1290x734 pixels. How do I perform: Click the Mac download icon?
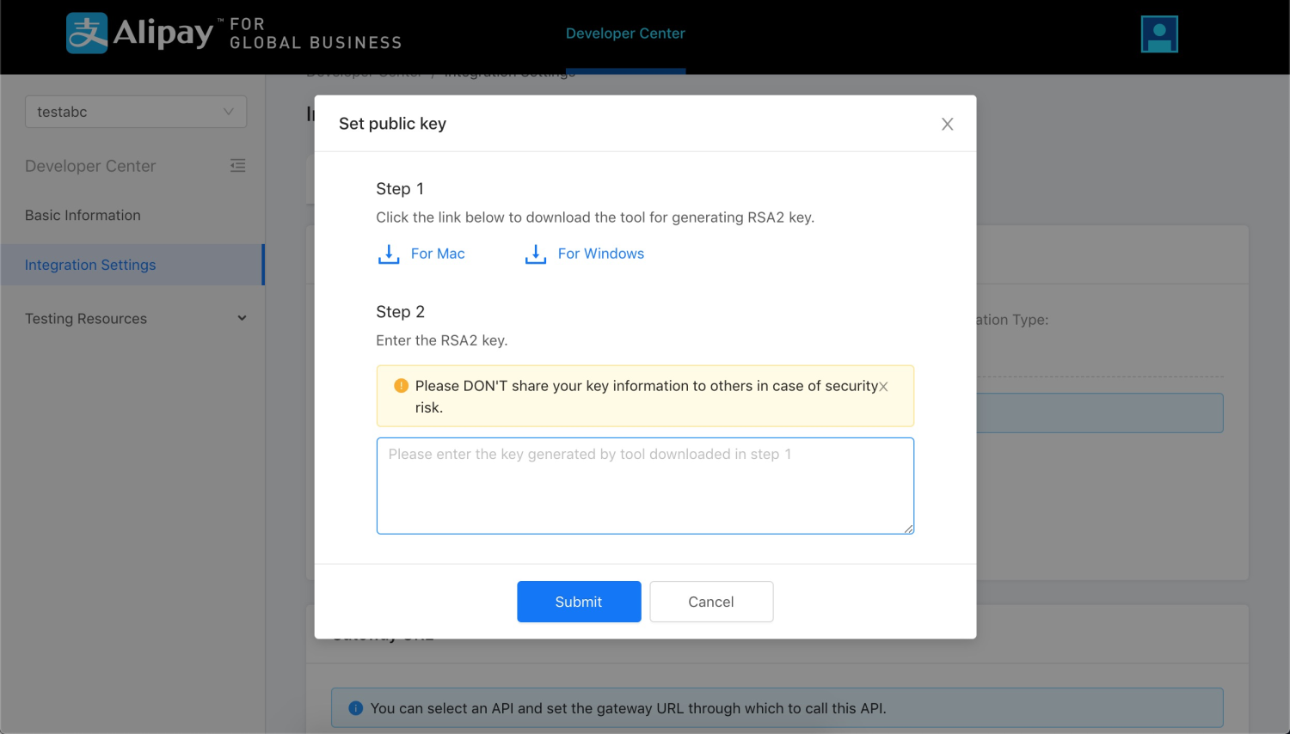point(389,254)
